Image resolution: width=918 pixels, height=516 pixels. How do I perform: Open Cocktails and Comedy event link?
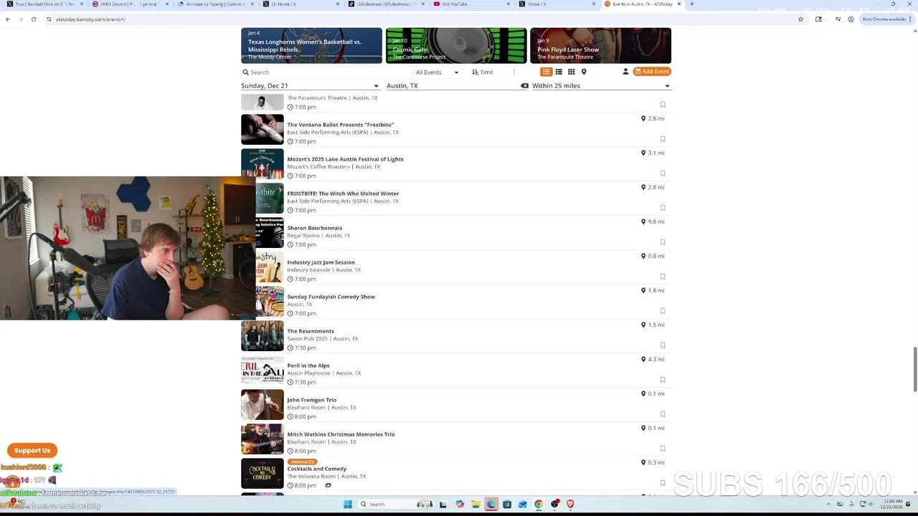[x=316, y=469]
